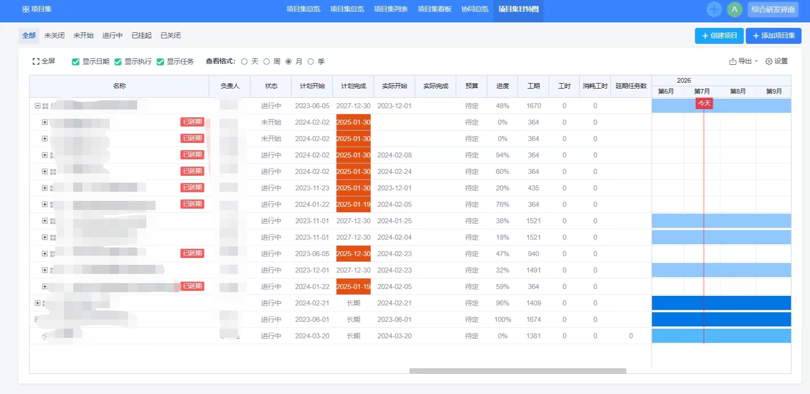Open the green A user avatar

click(735, 9)
